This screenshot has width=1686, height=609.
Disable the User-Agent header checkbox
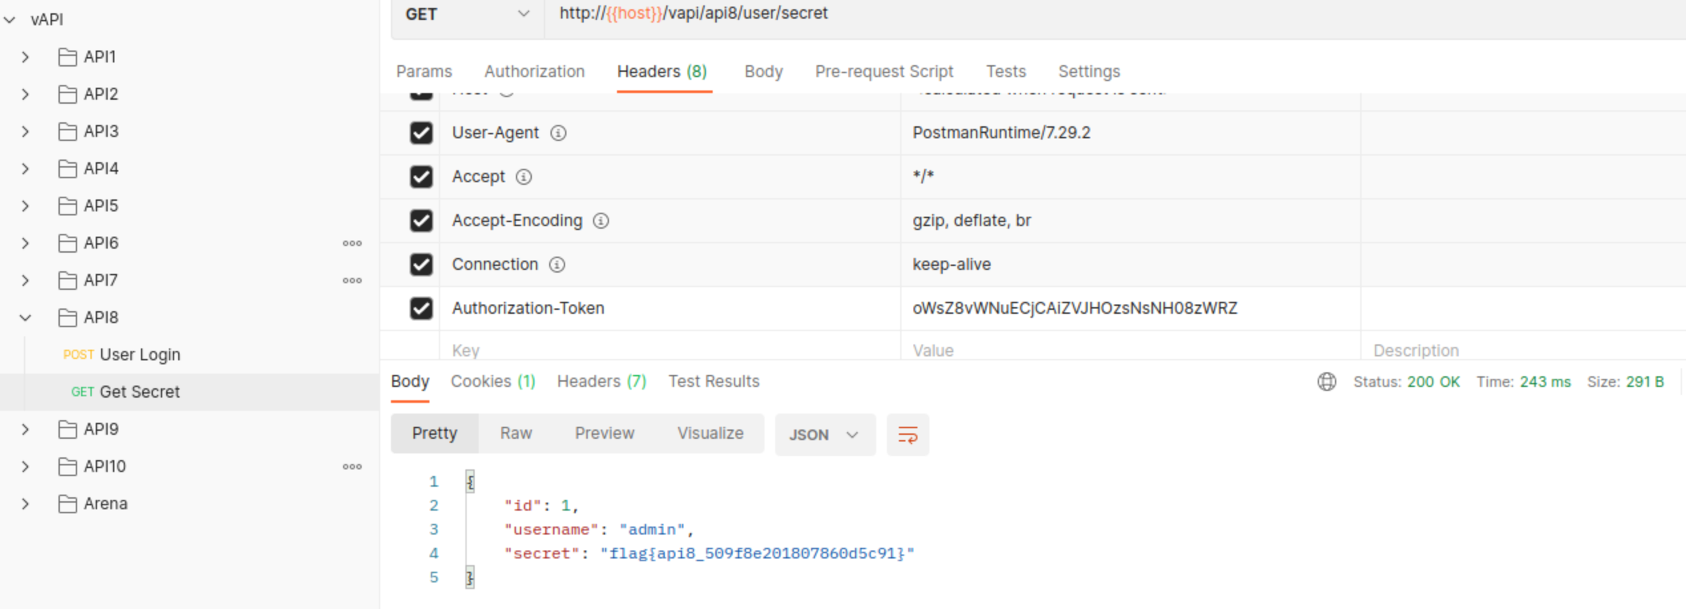421,133
